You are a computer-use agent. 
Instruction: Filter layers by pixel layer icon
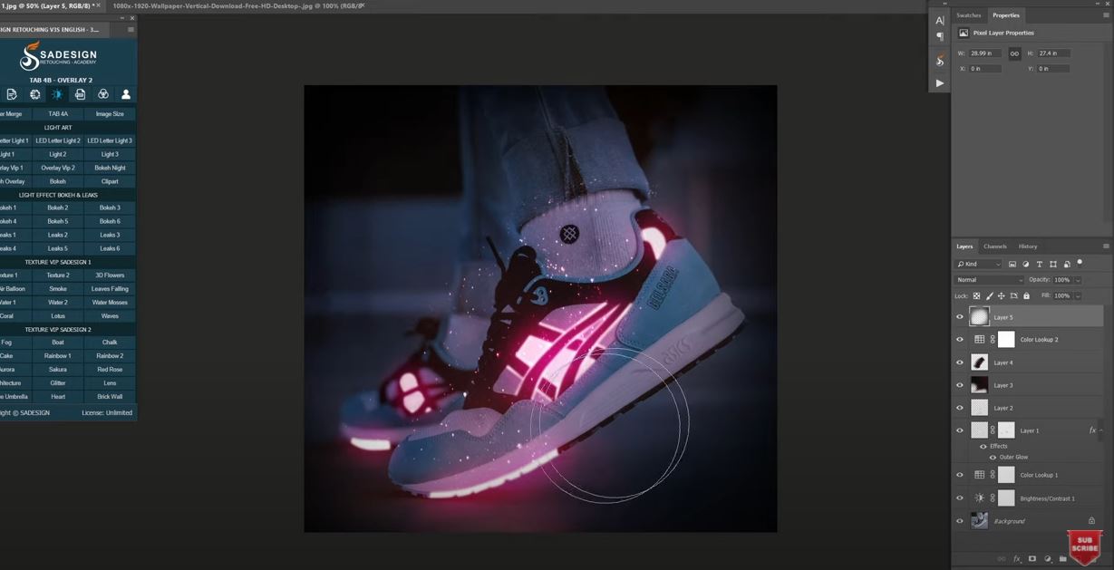coord(1012,264)
